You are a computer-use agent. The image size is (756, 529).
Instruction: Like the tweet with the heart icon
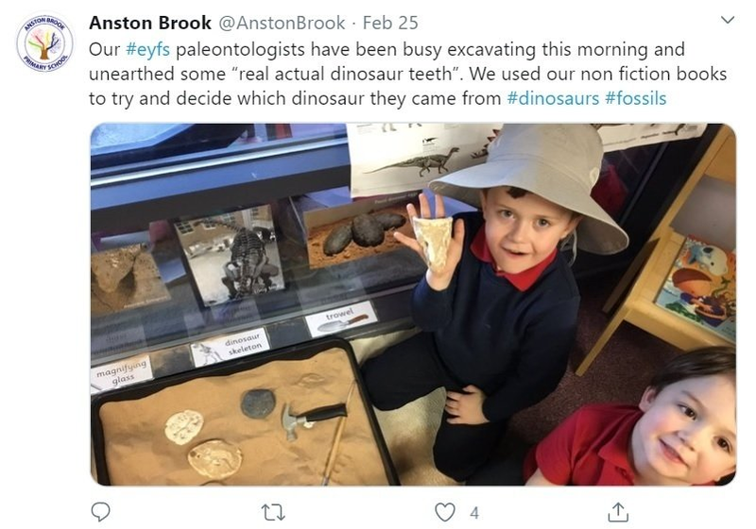tap(444, 512)
